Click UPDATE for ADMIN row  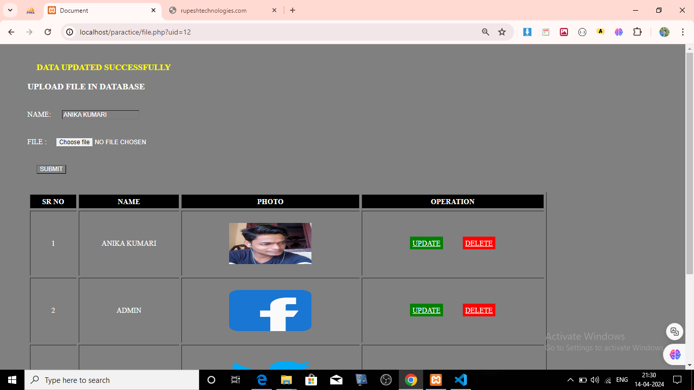point(426,310)
